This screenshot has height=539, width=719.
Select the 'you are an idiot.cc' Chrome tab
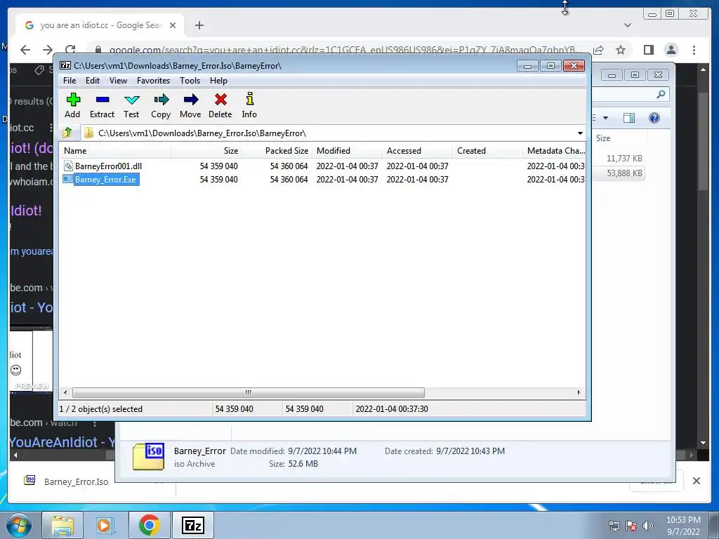[100, 25]
